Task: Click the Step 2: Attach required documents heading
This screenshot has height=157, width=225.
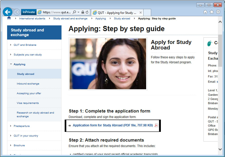Action: pos(106,140)
